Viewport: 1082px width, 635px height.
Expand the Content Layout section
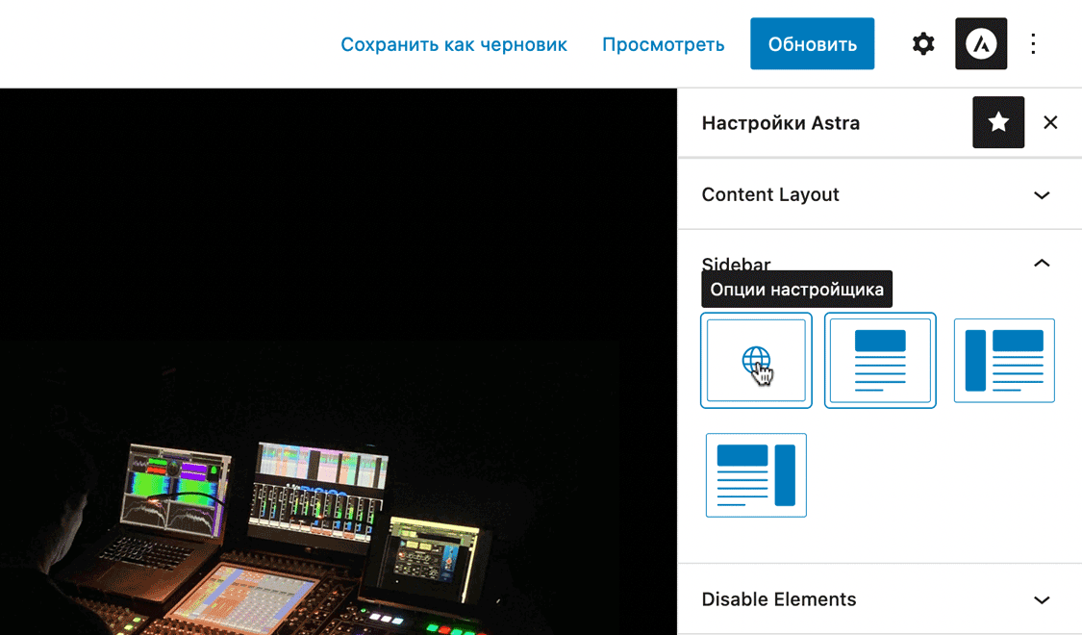[x=880, y=194]
